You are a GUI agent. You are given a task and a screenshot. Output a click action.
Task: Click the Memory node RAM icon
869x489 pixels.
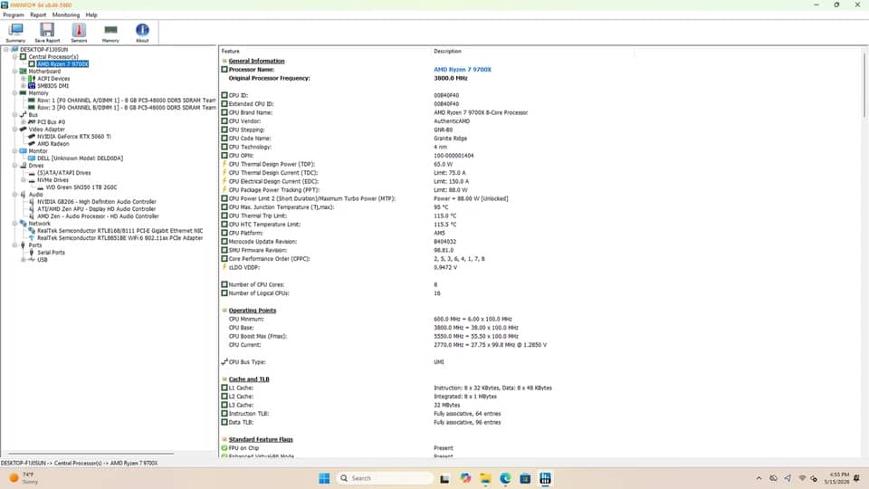[x=24, y=93]
